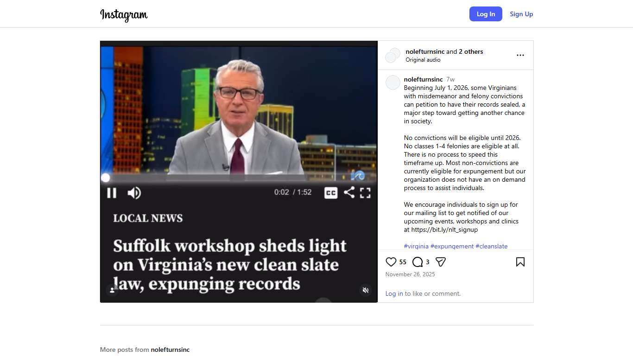Open the three-dot more options menu

click(520, 55)
